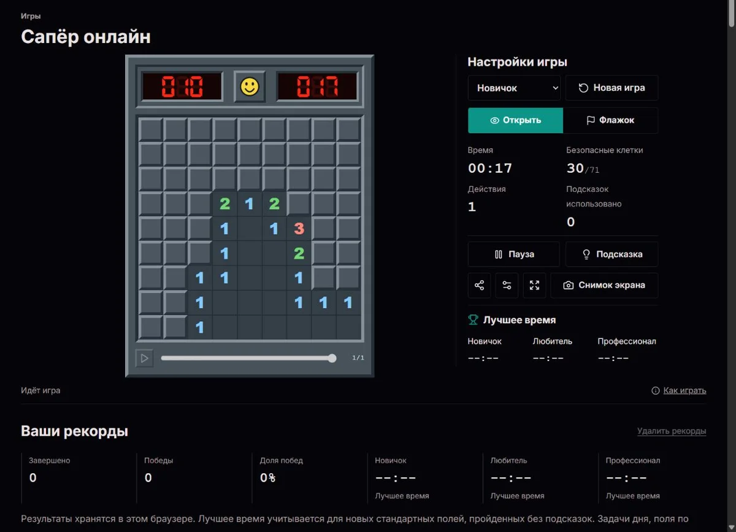
Task: Reveal the top-left corner covered tile
Action: (151, 130)
